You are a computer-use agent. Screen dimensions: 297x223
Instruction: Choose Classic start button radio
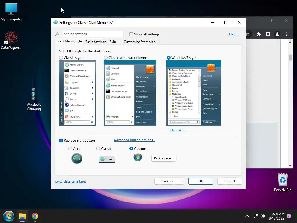coord(98,149)
